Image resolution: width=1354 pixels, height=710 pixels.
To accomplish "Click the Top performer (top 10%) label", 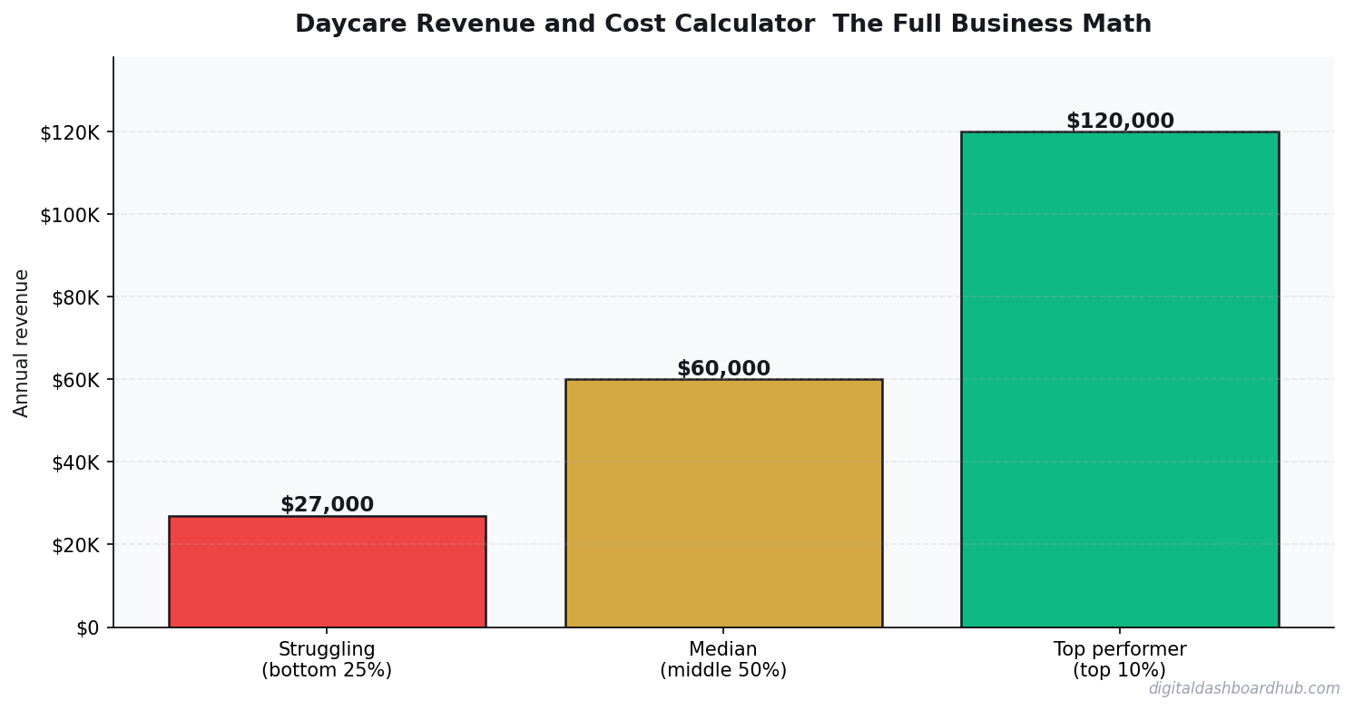I will 1120,660.
